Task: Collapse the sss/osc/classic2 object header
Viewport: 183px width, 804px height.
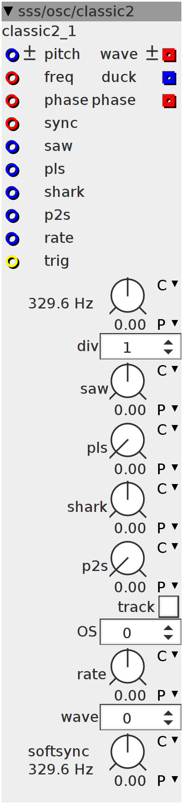Action: [x=8, y=11]
